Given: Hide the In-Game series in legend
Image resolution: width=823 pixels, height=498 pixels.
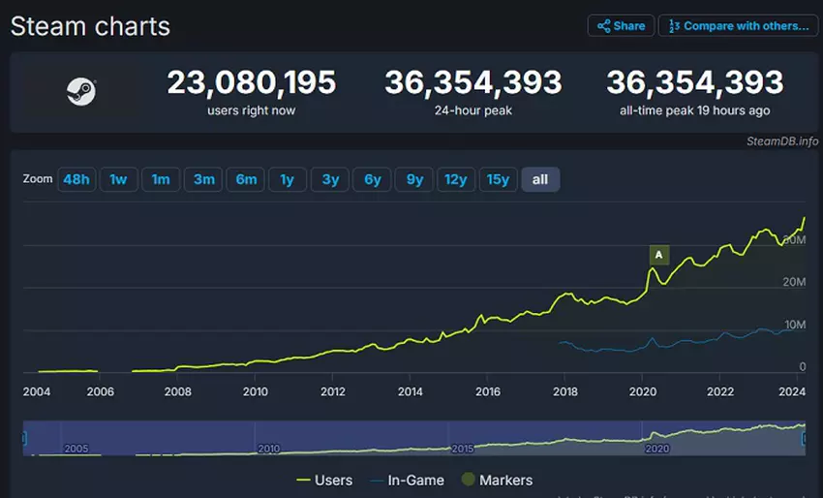Looking at the screenshot, I should (411, 480).
